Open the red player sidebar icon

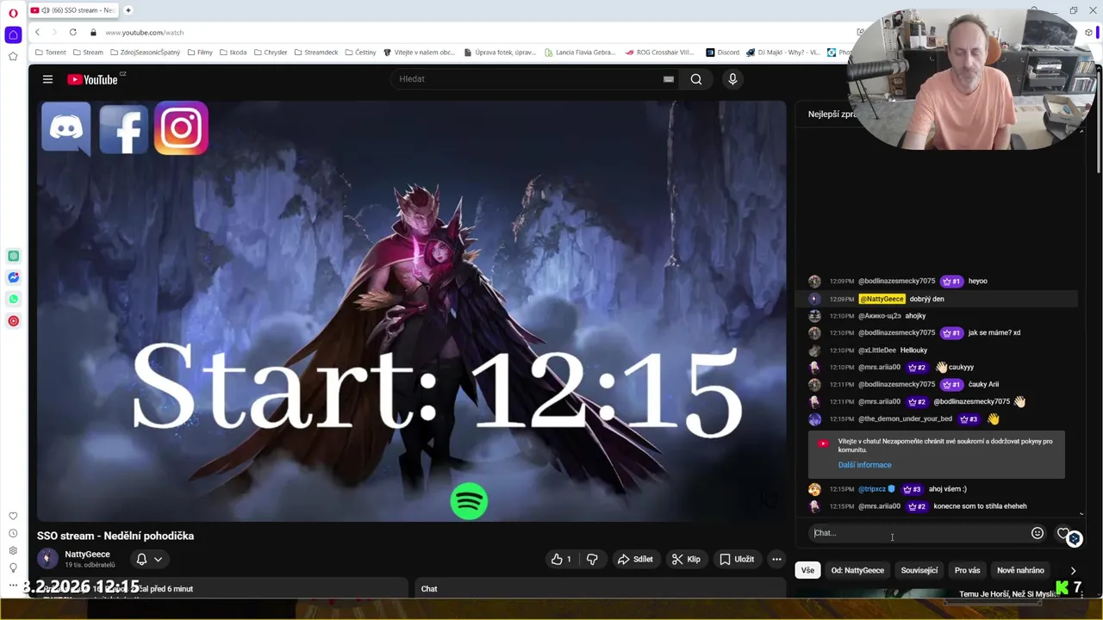[13, 321]
